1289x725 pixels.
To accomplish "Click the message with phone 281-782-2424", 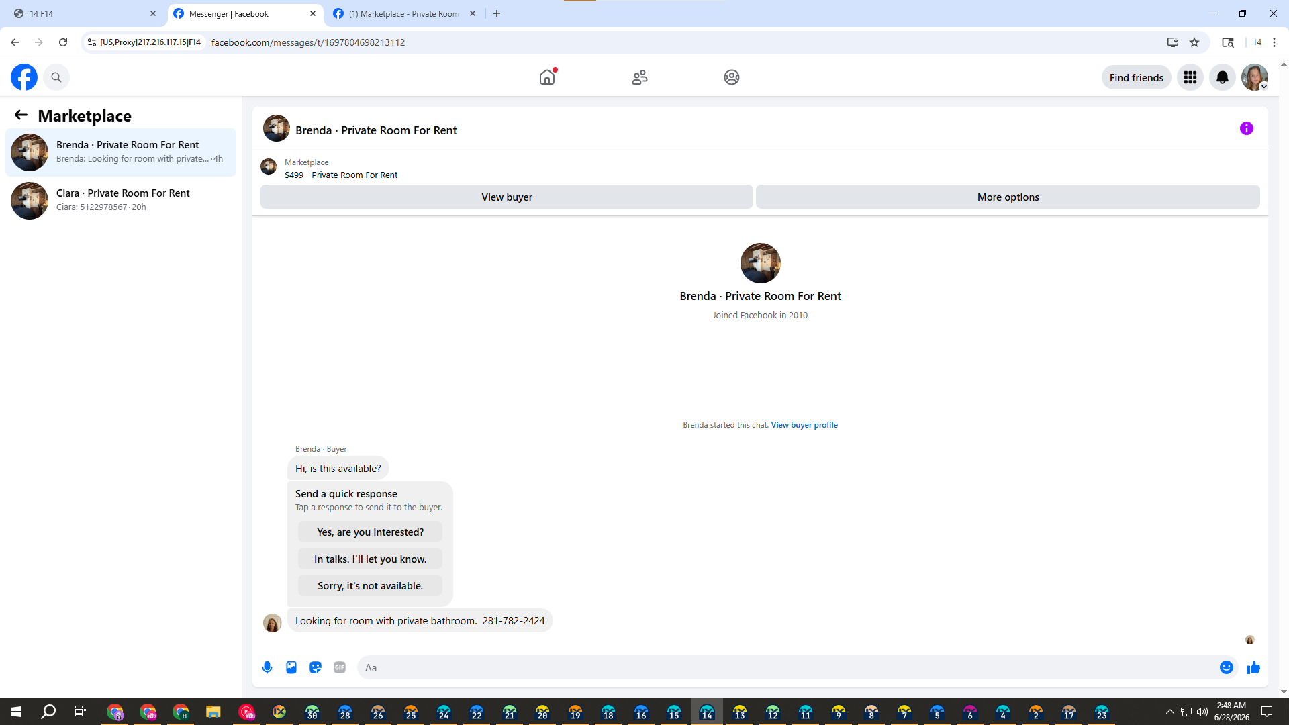I will click(x=420, y=620).
